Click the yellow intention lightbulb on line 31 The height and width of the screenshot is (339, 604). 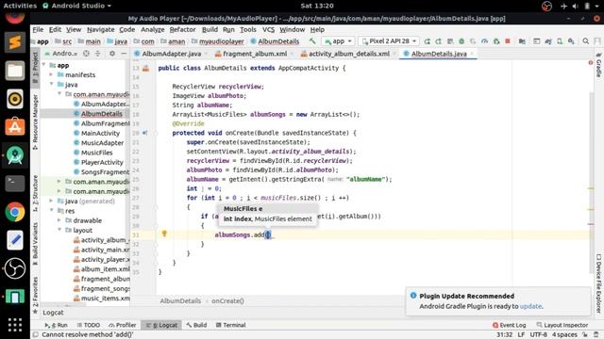(x=164, y=234)
